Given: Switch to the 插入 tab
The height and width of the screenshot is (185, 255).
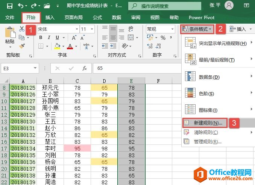Looking at the screenshot, I should (50, 17).
